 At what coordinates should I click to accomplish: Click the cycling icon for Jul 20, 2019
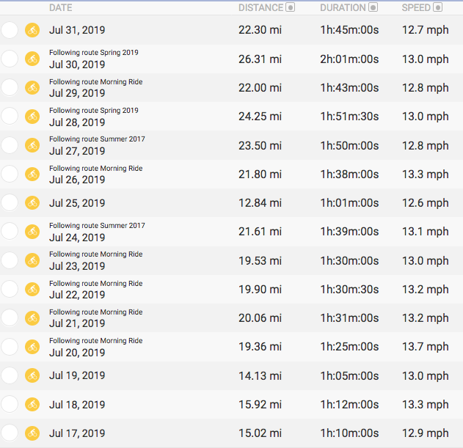32,347
